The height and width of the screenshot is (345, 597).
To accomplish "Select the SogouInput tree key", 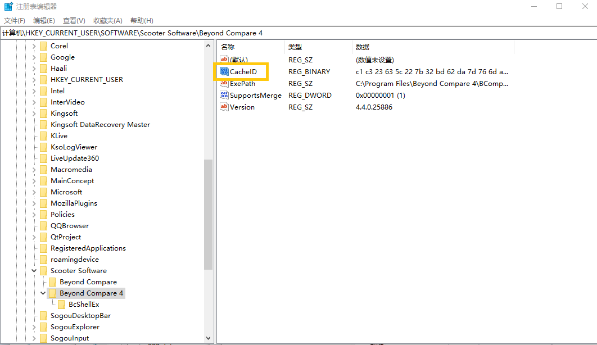I will (x=70, y=338).
